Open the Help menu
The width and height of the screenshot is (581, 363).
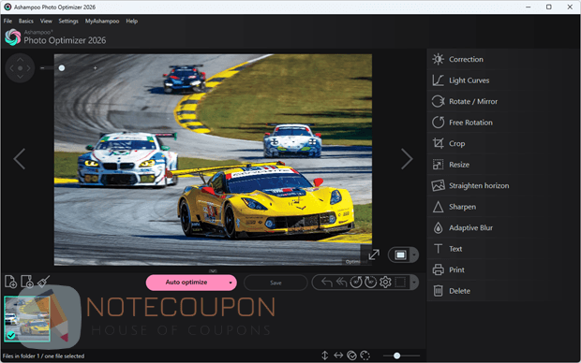pos(131,22)
